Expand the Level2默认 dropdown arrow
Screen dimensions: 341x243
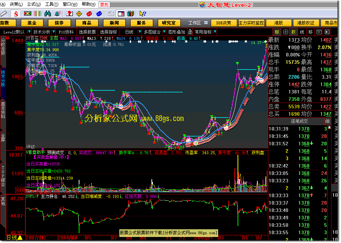click(x=29, y=32)
